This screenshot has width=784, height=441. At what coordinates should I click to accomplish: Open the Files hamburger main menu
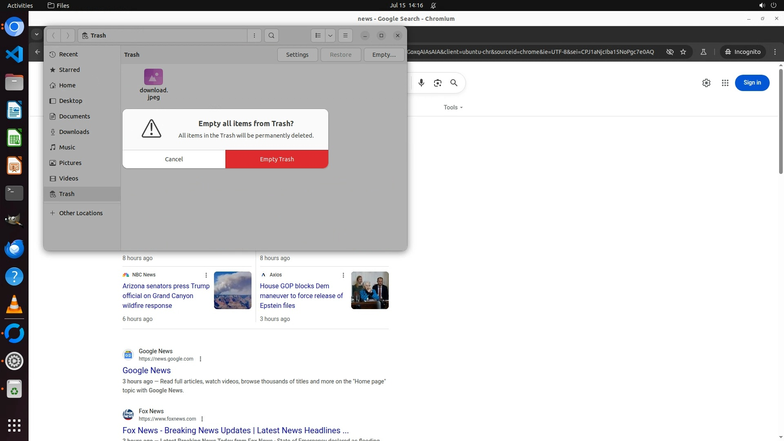345,36
